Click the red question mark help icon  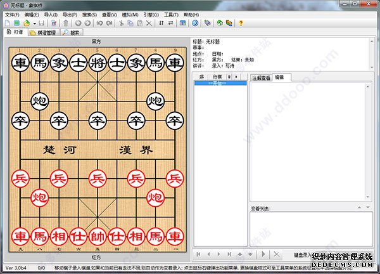pos(241,23)
